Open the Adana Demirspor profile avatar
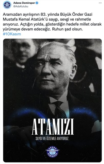This screenshot has height=164, width=104. pos(7,5)
